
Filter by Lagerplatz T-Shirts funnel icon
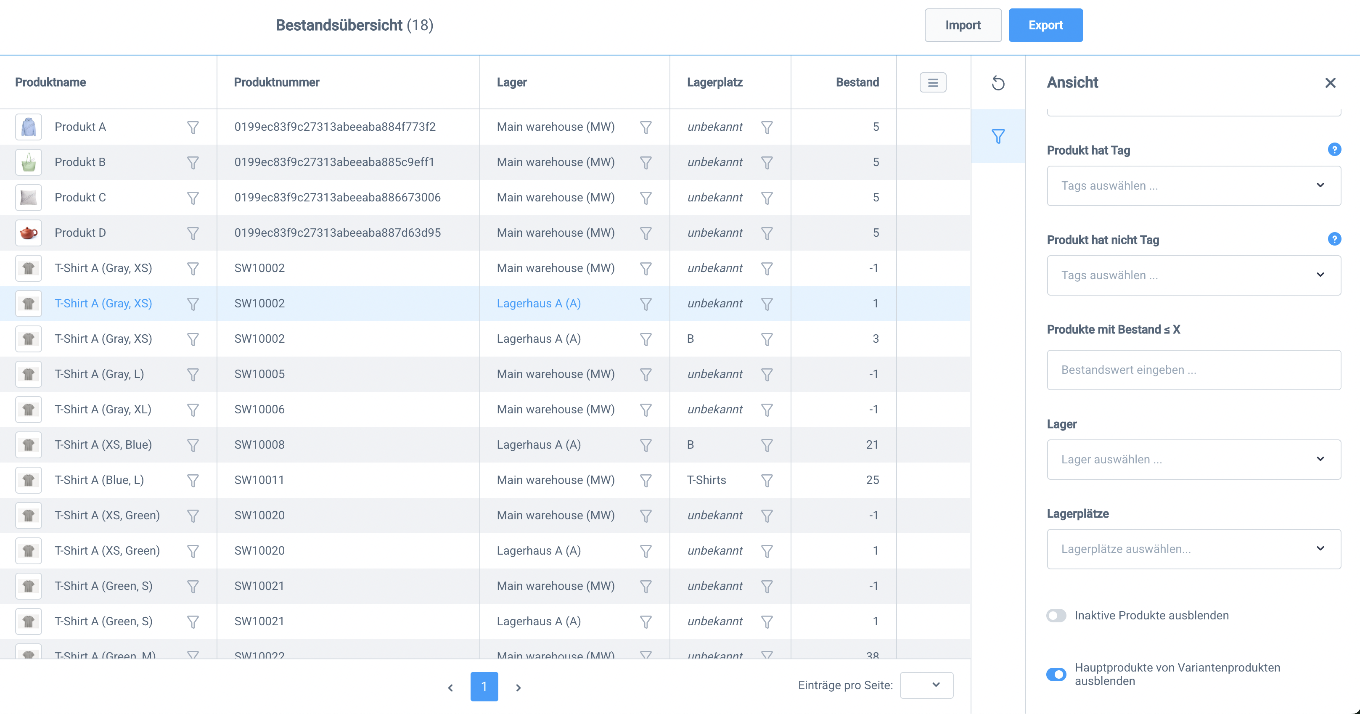pos(767,480)
